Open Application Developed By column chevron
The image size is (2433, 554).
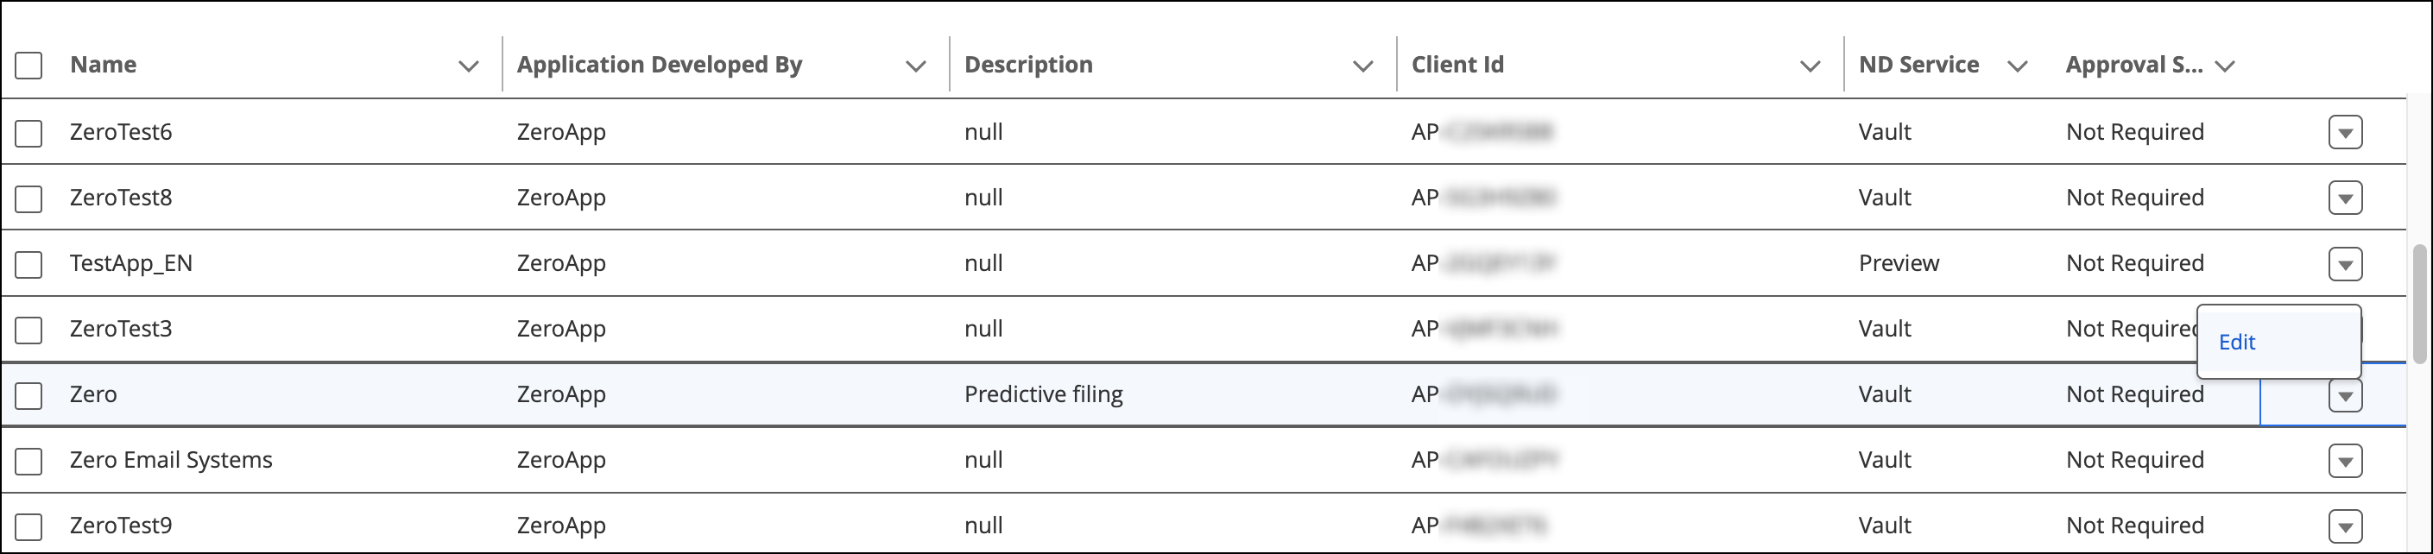[x=915, y=66]
